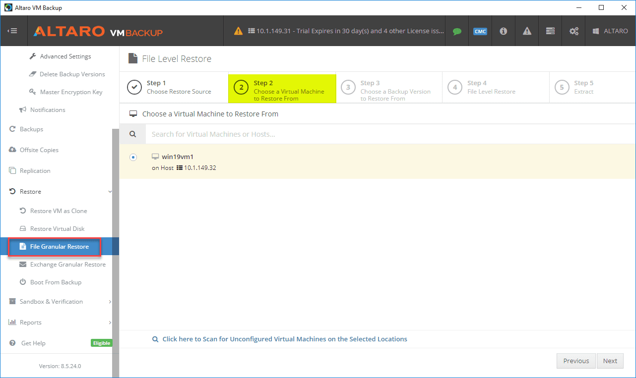The image size is (636, 378).
Task: View warnings via the triangle alert icon
Action: (x=526, y=31)
